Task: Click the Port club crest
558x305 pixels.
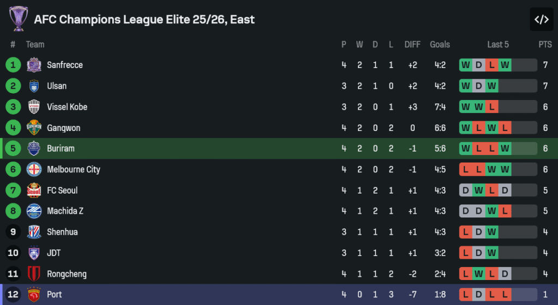Action: tap(34, 295)
